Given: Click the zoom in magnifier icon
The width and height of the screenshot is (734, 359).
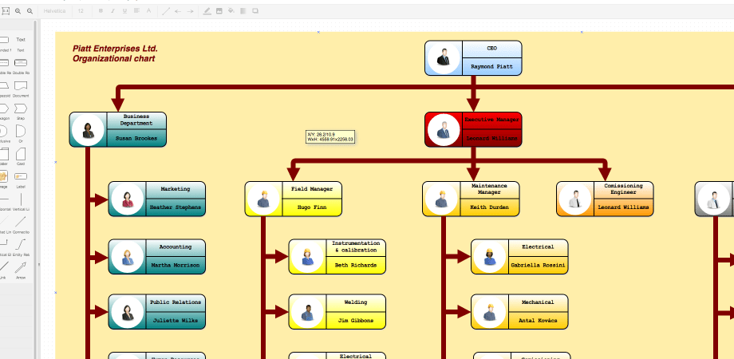Looking at the screenshot, I should pos(18,10).
